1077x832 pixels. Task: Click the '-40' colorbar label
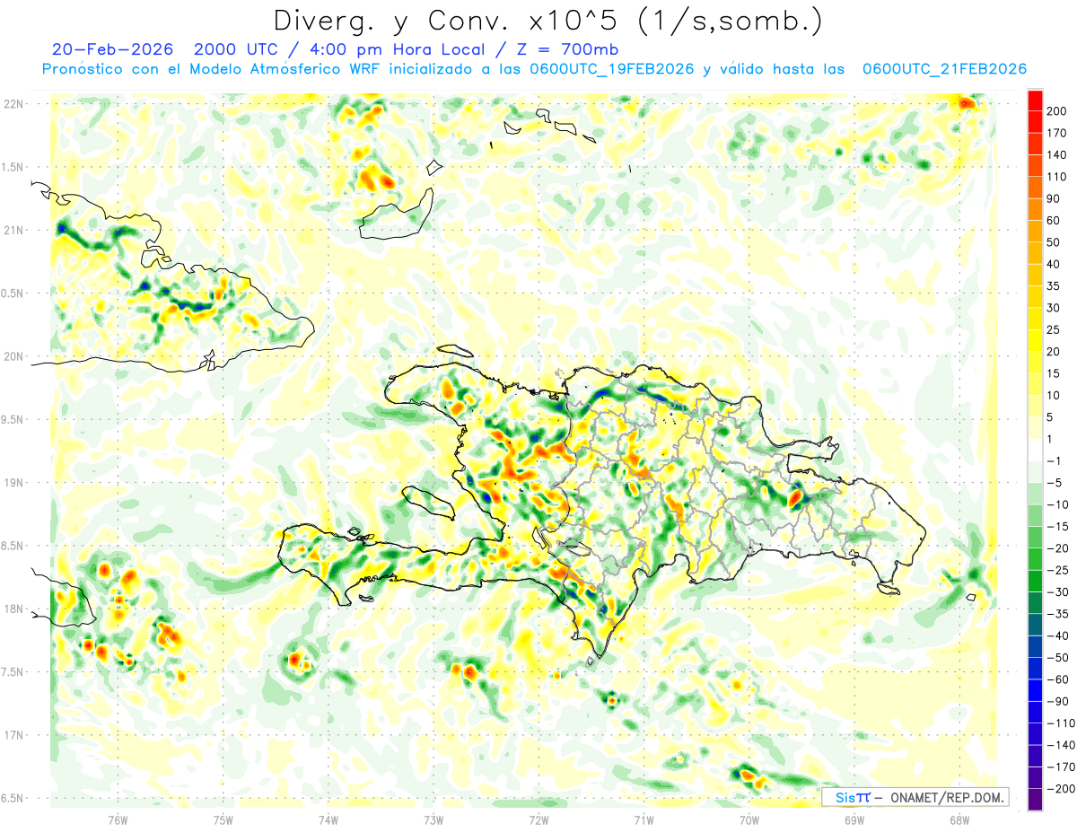point(1058,636)
